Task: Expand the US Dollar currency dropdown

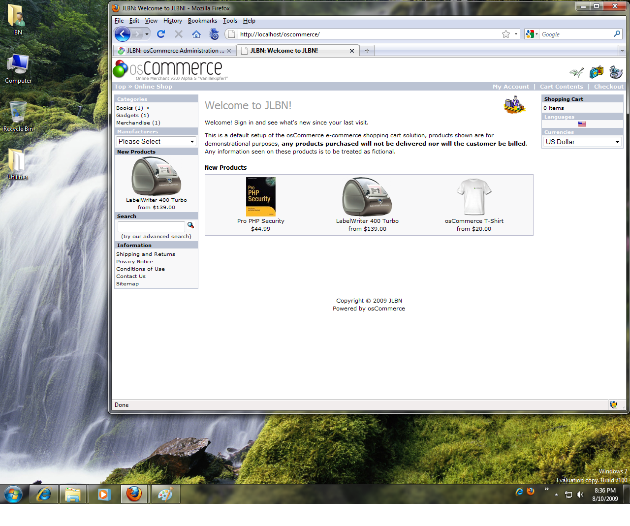Action: click(582, 142)
